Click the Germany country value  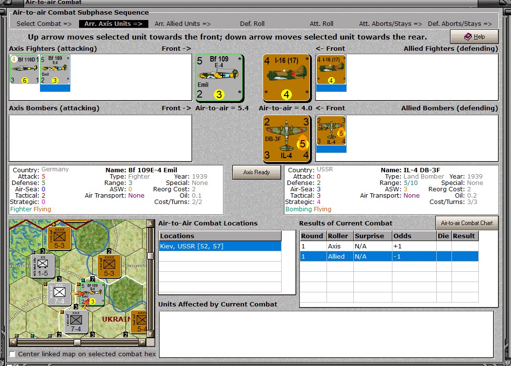point(55,169)
